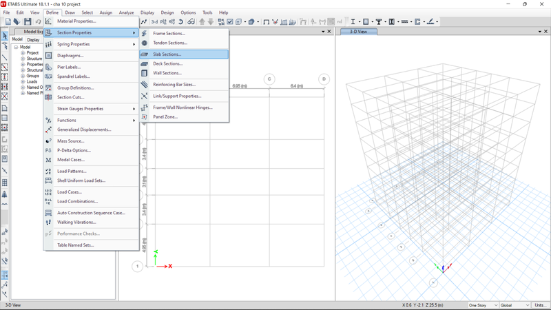Click the Plan view toolbar icon
The image size is (551, 310).
click(x=163, y=22)
